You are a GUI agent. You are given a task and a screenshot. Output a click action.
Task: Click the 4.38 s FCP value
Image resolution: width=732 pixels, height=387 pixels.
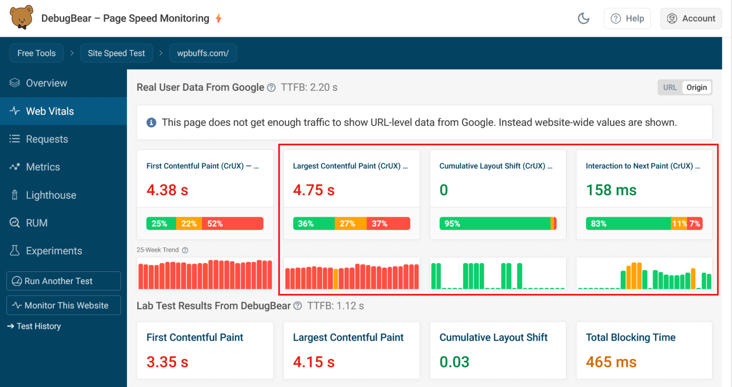pos(167,190)
